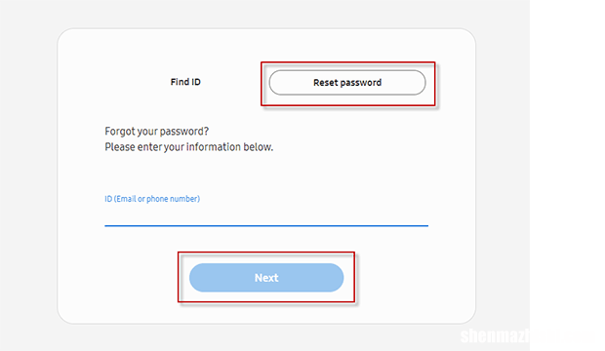Click the 'ID (Email or phone number)' label

coord(152,199)
